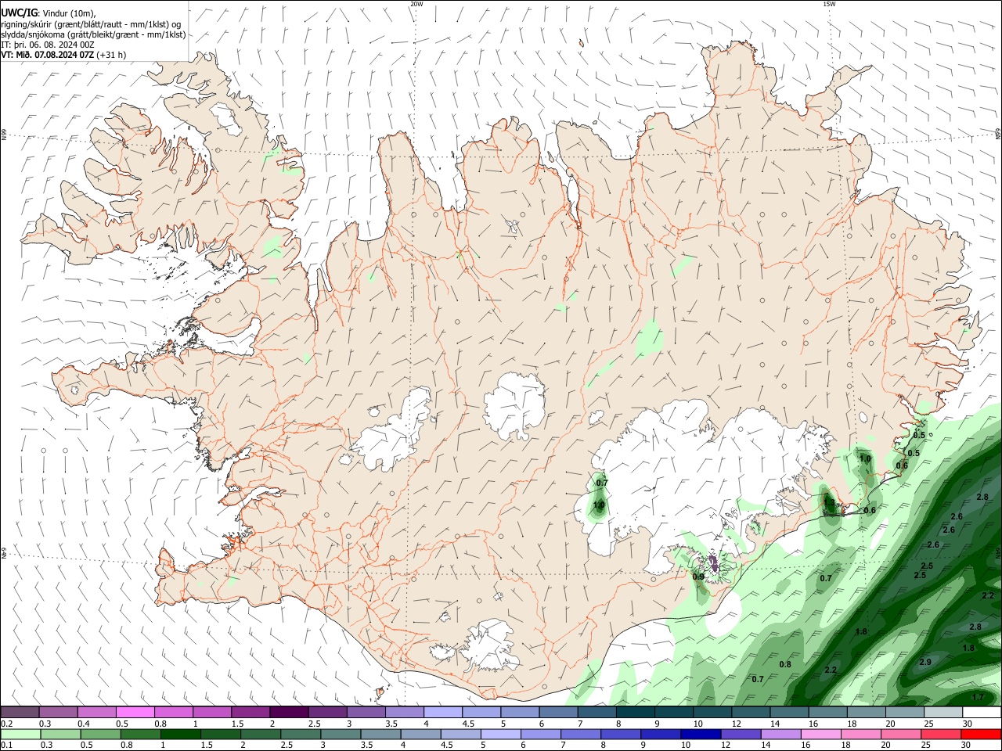The width and height of the screenshot is (1002, 751).
Task: Click the "0.4" label in the snow scale
Action: point(83,724)
